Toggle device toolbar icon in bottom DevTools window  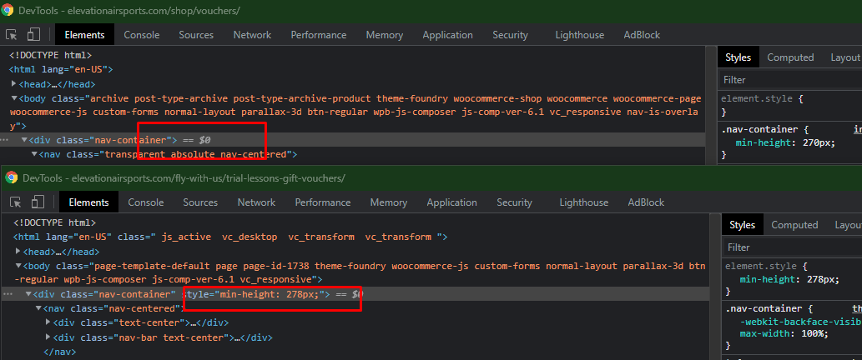pos(38,202)
